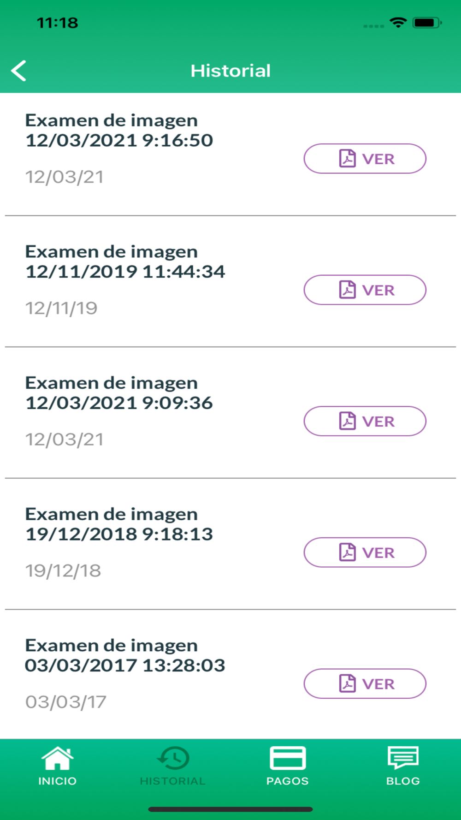The height and width of the screenshot is (820, 461).
Task: Tap the PAGOS tab label
Action: coord(287,781)
